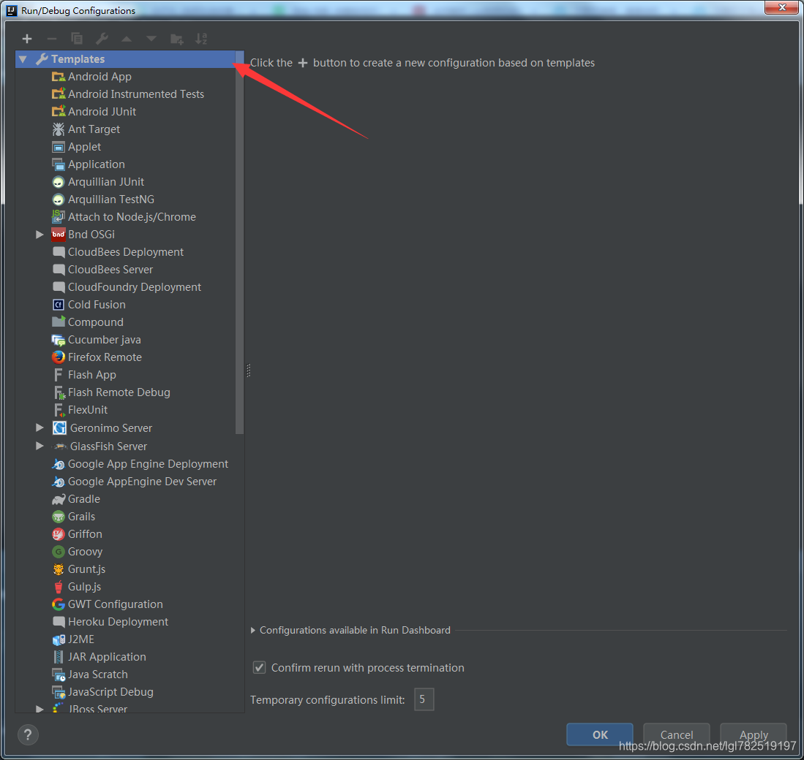This screenshot has height=760, width=804.
Task: Select CloudBees Server template
Action: coord(110,270)
